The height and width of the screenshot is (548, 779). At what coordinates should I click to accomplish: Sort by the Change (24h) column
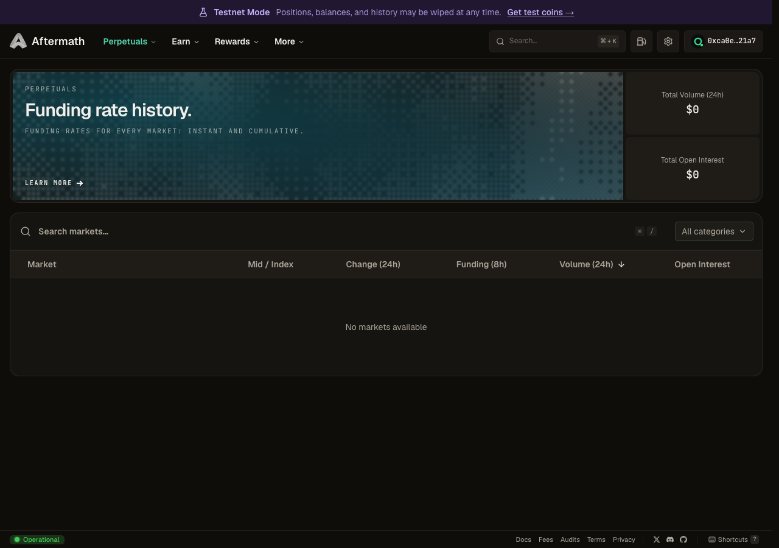click(x=373, y=264)
